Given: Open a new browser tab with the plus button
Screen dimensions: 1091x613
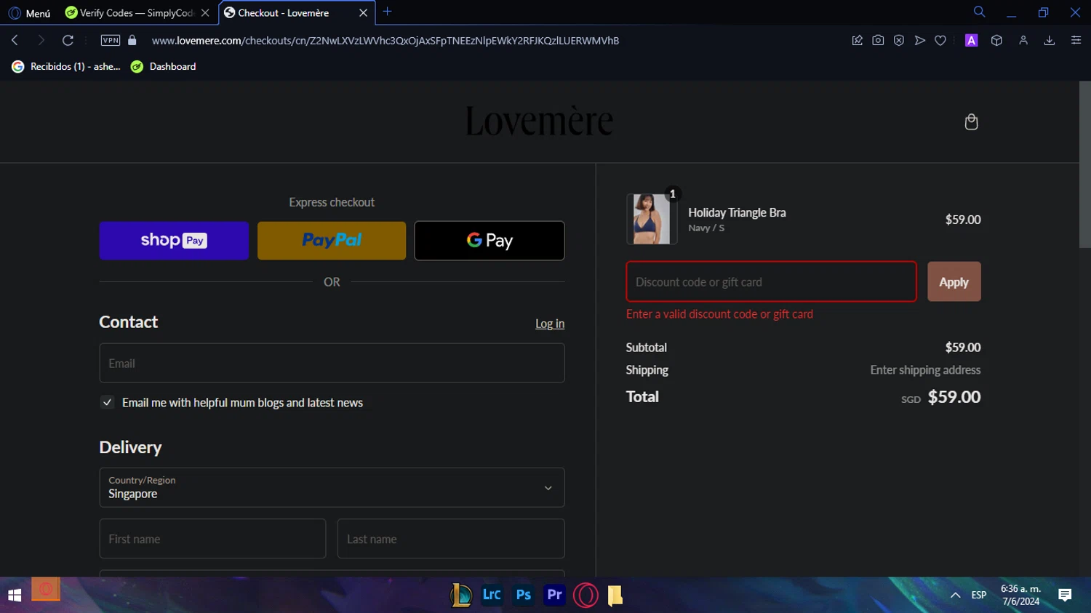Looking at the screenshot, I should click(387, 12).
